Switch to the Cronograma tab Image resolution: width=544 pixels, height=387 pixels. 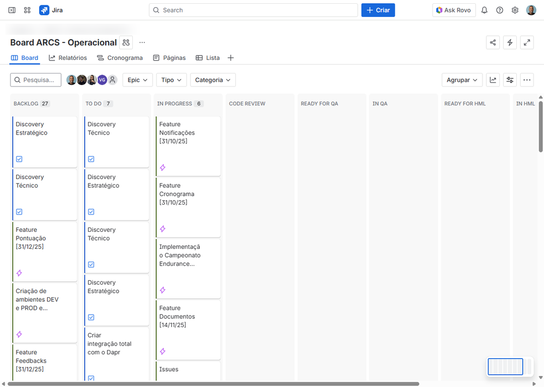tap(120, 57)
